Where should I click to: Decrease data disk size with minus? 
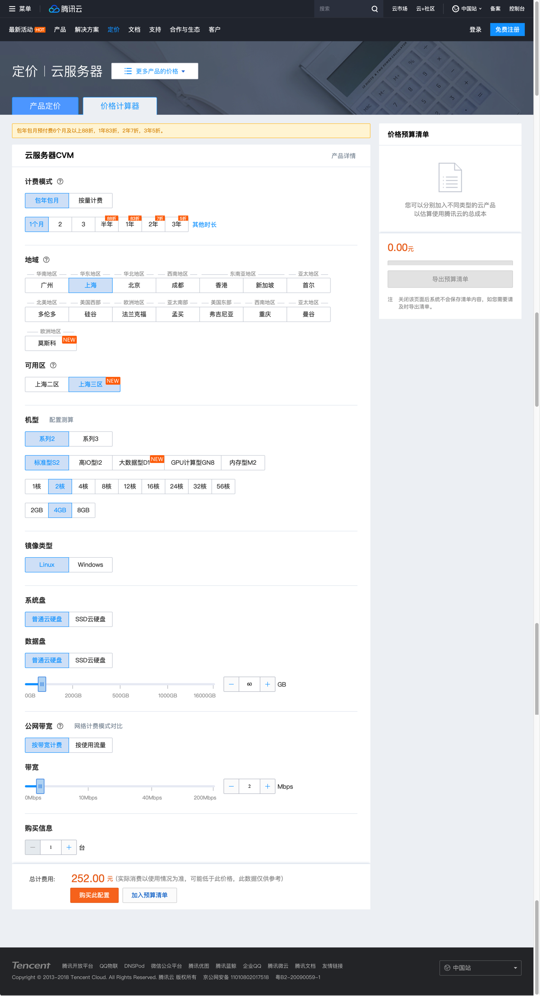pyautogui.click(x=231, y=684)
